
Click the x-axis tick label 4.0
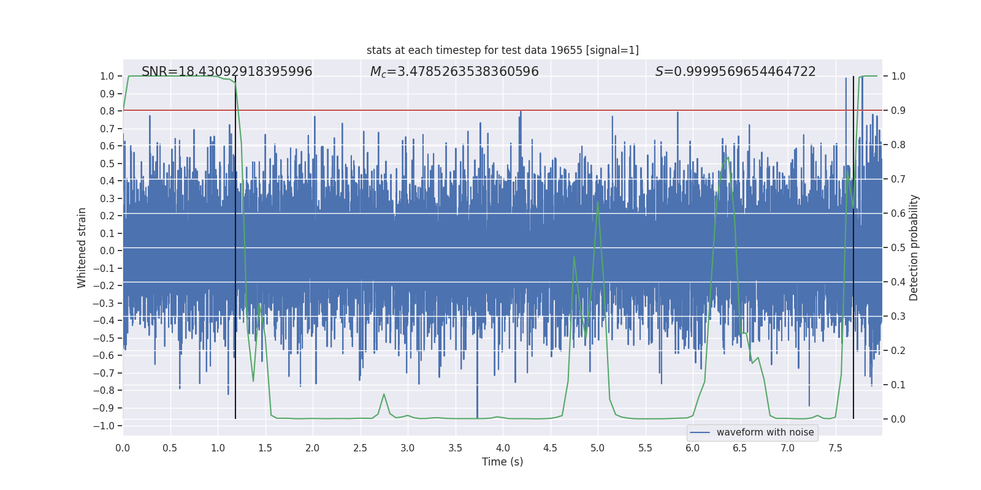503,448
